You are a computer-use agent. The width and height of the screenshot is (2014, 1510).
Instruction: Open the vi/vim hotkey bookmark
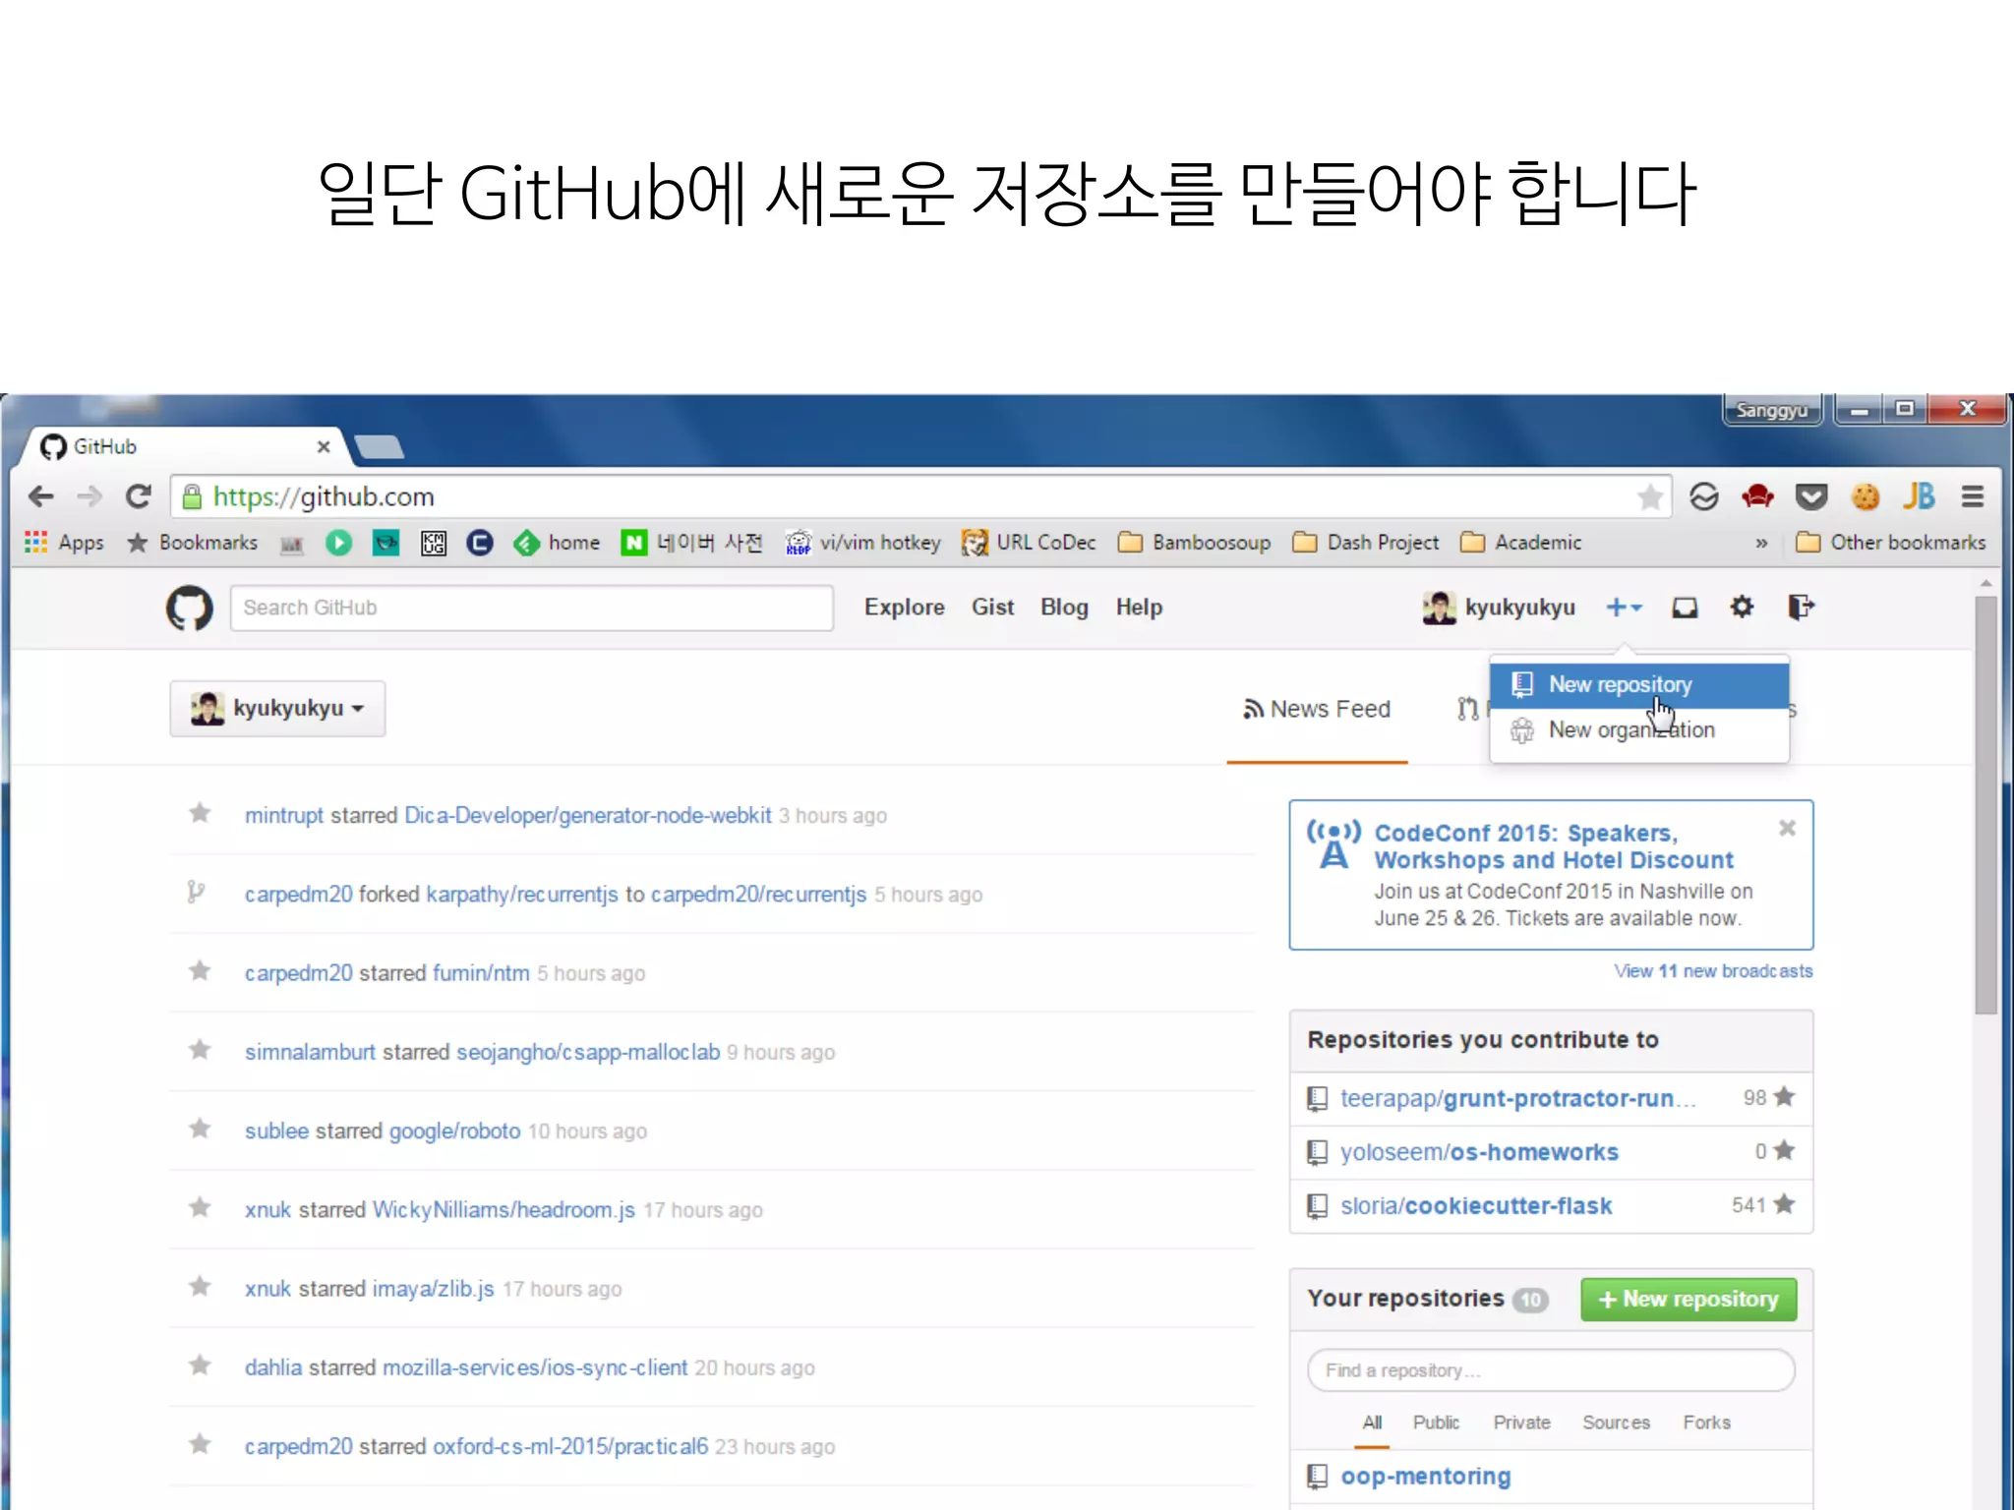click(862, 543)
